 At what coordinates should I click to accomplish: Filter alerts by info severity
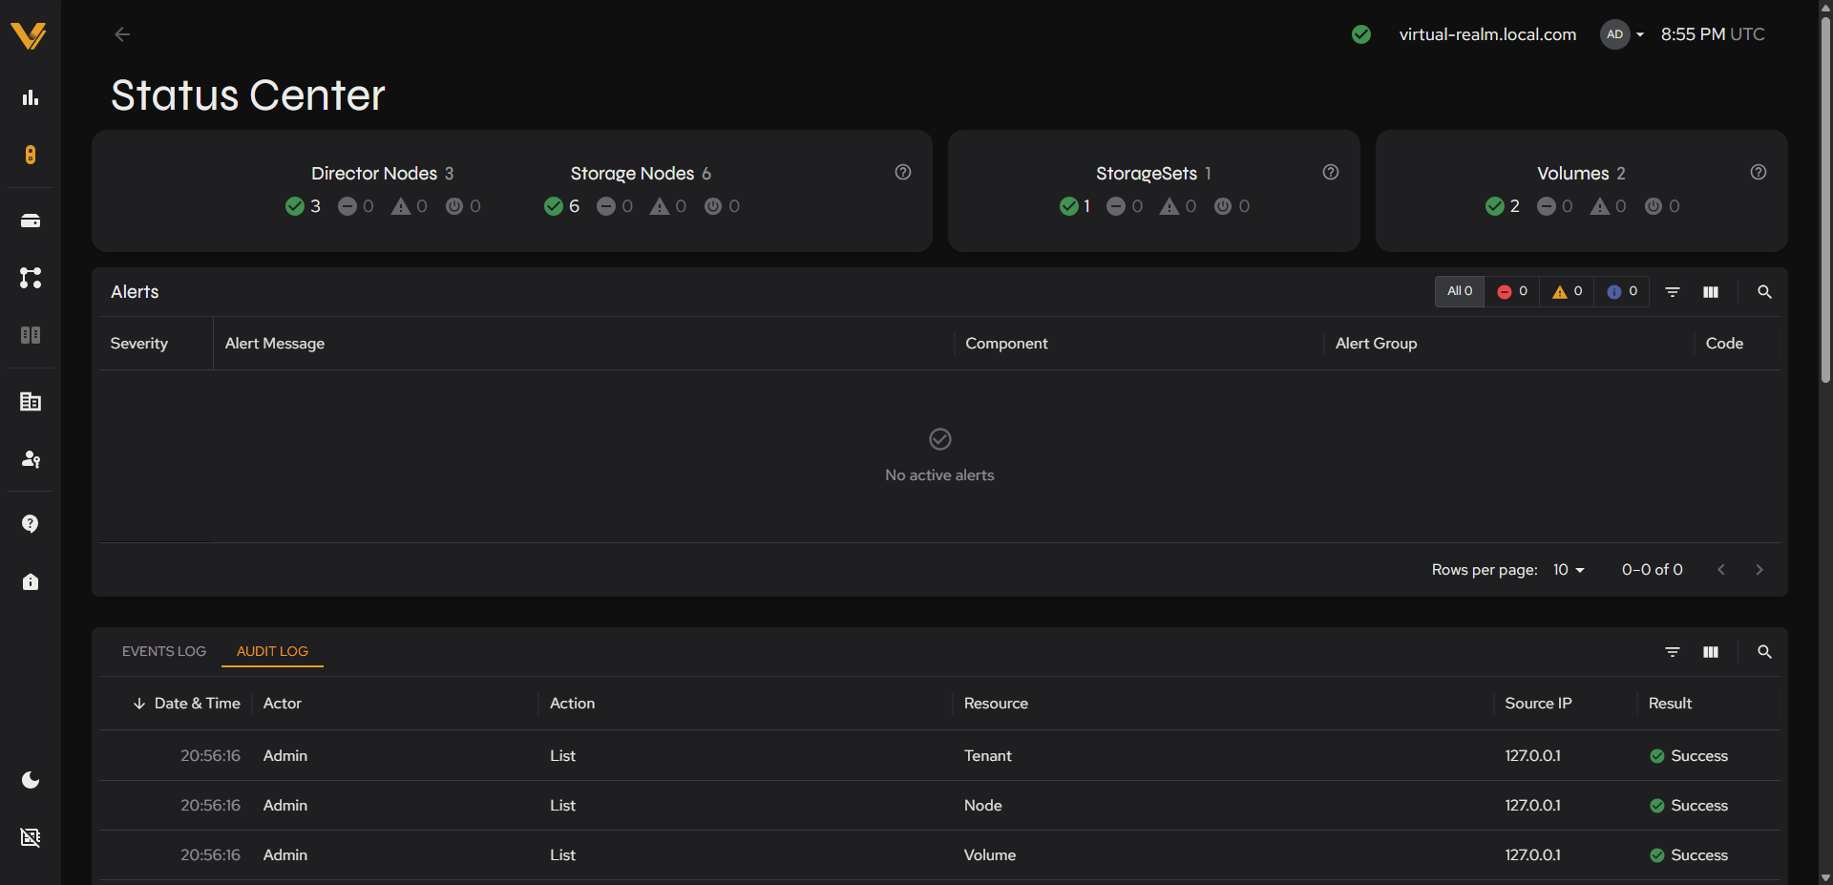click(x=1622, y=291)
